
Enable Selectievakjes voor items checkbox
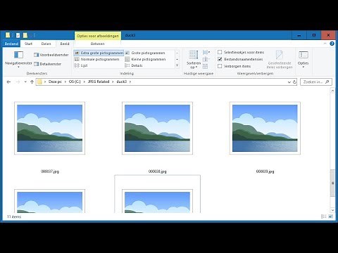coord(220,52)
